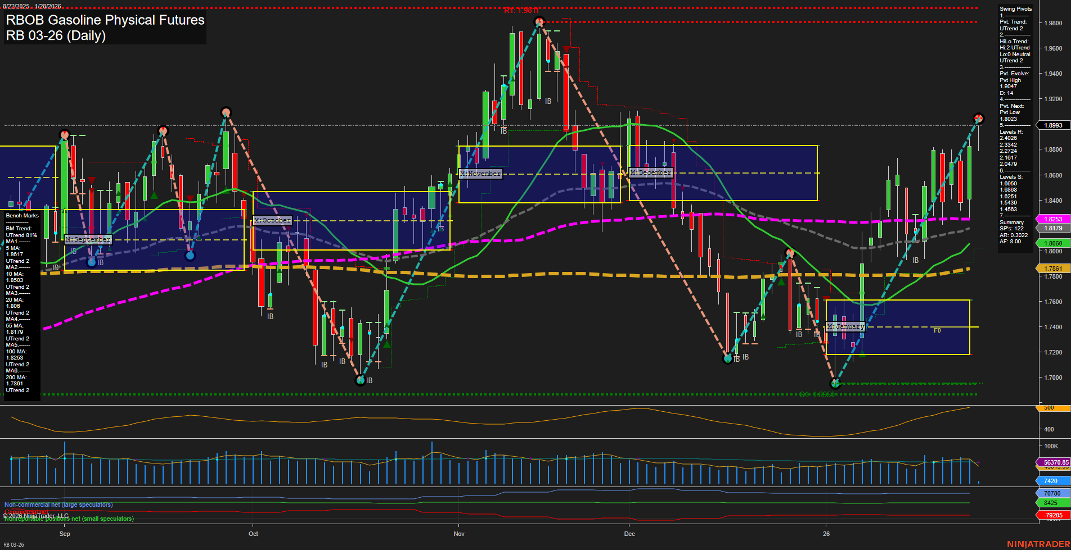Screen dimensions: 1071x550
Task: Open the RT: 1.9611 pivot label
Action: (521, 10)
